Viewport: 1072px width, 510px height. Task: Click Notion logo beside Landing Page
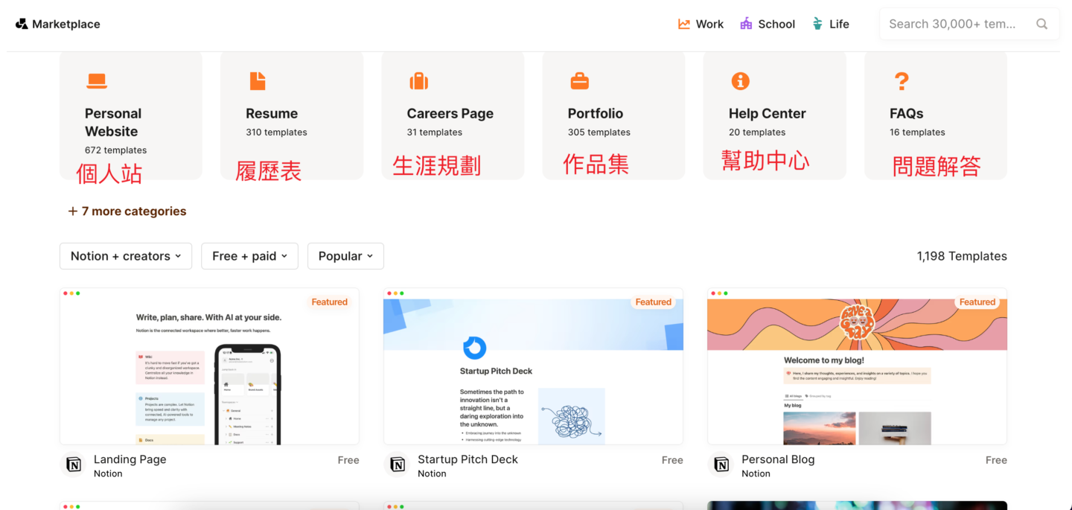tap(73, 465)
